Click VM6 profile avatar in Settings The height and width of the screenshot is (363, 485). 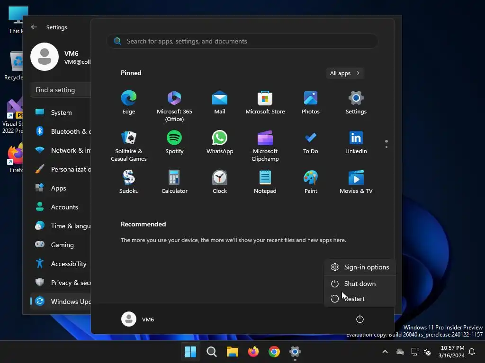pyautogui.click(x=45, y=57)
